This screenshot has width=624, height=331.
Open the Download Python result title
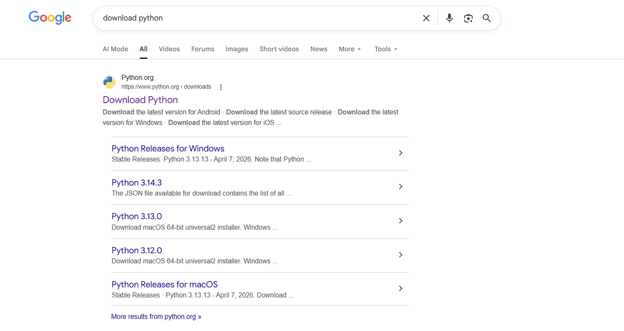[140, 100]
